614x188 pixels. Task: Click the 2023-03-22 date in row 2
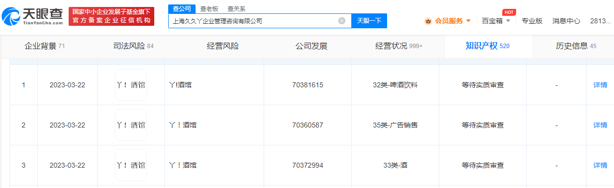coord(67,125)
